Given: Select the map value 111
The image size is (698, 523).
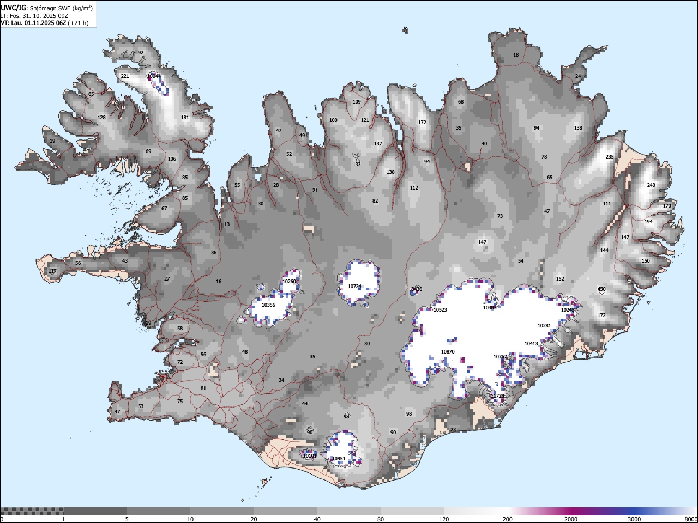Looking at the screenshot, I should click(x=607, y=204).
